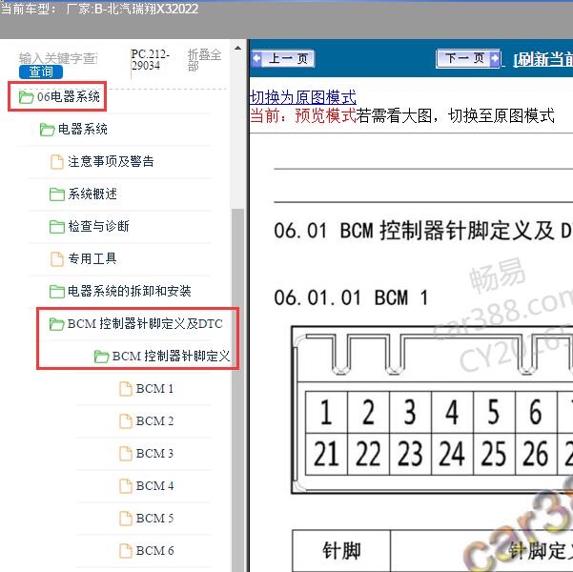Select 检查与诊断 tree entry

point(98,226)
